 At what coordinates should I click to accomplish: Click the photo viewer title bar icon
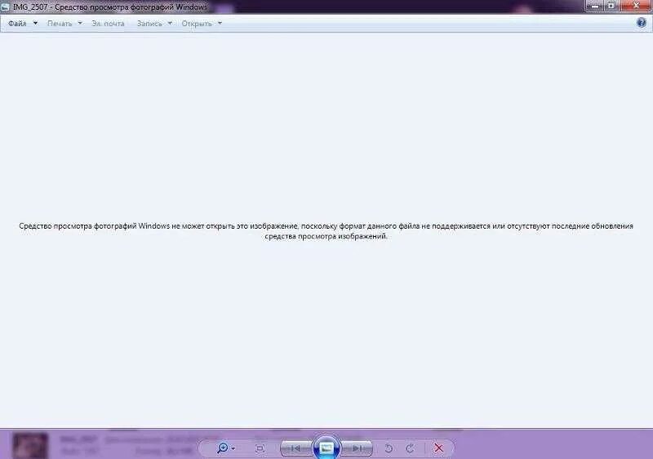tap(5, 7)
